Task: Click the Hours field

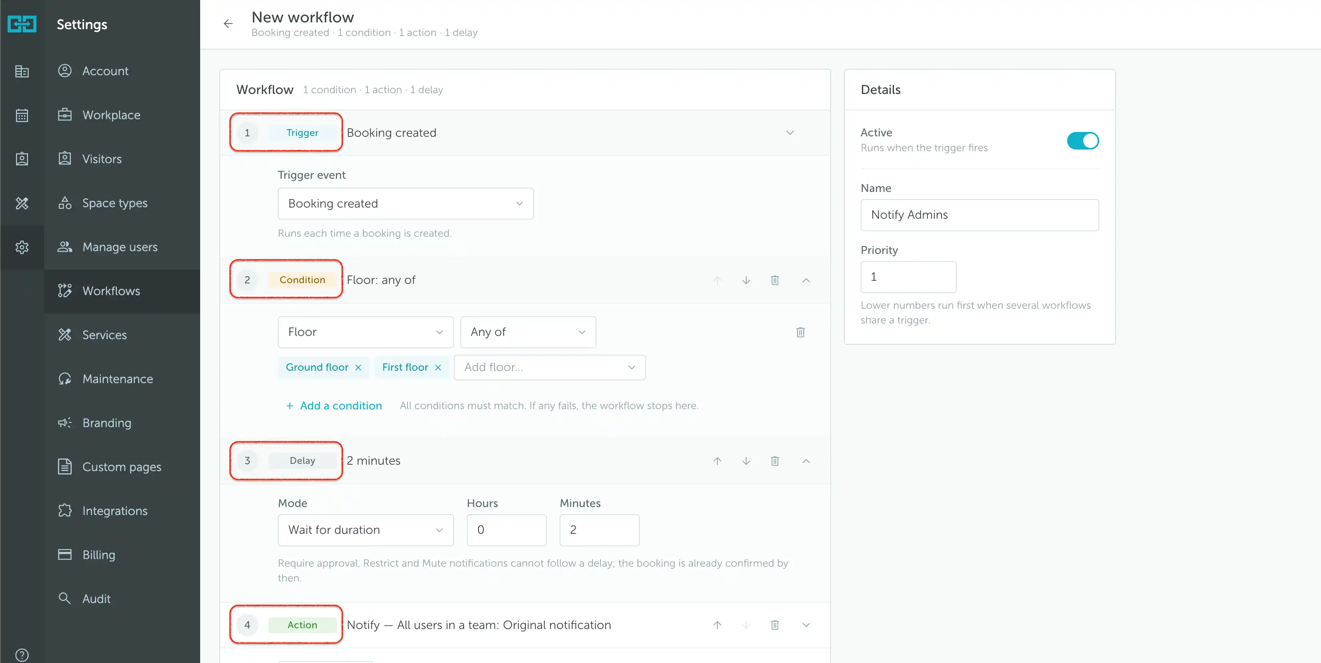Action: [x=507, y=530]
